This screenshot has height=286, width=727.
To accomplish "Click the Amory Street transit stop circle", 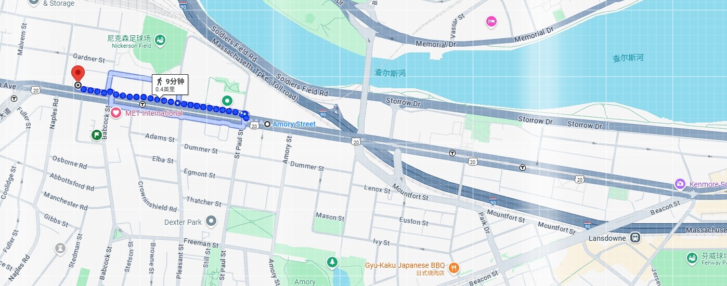I will point(267,125).
